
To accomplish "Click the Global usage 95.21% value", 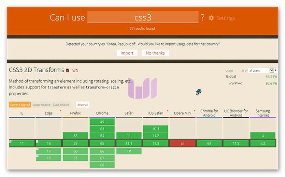I will coord(271,77).
